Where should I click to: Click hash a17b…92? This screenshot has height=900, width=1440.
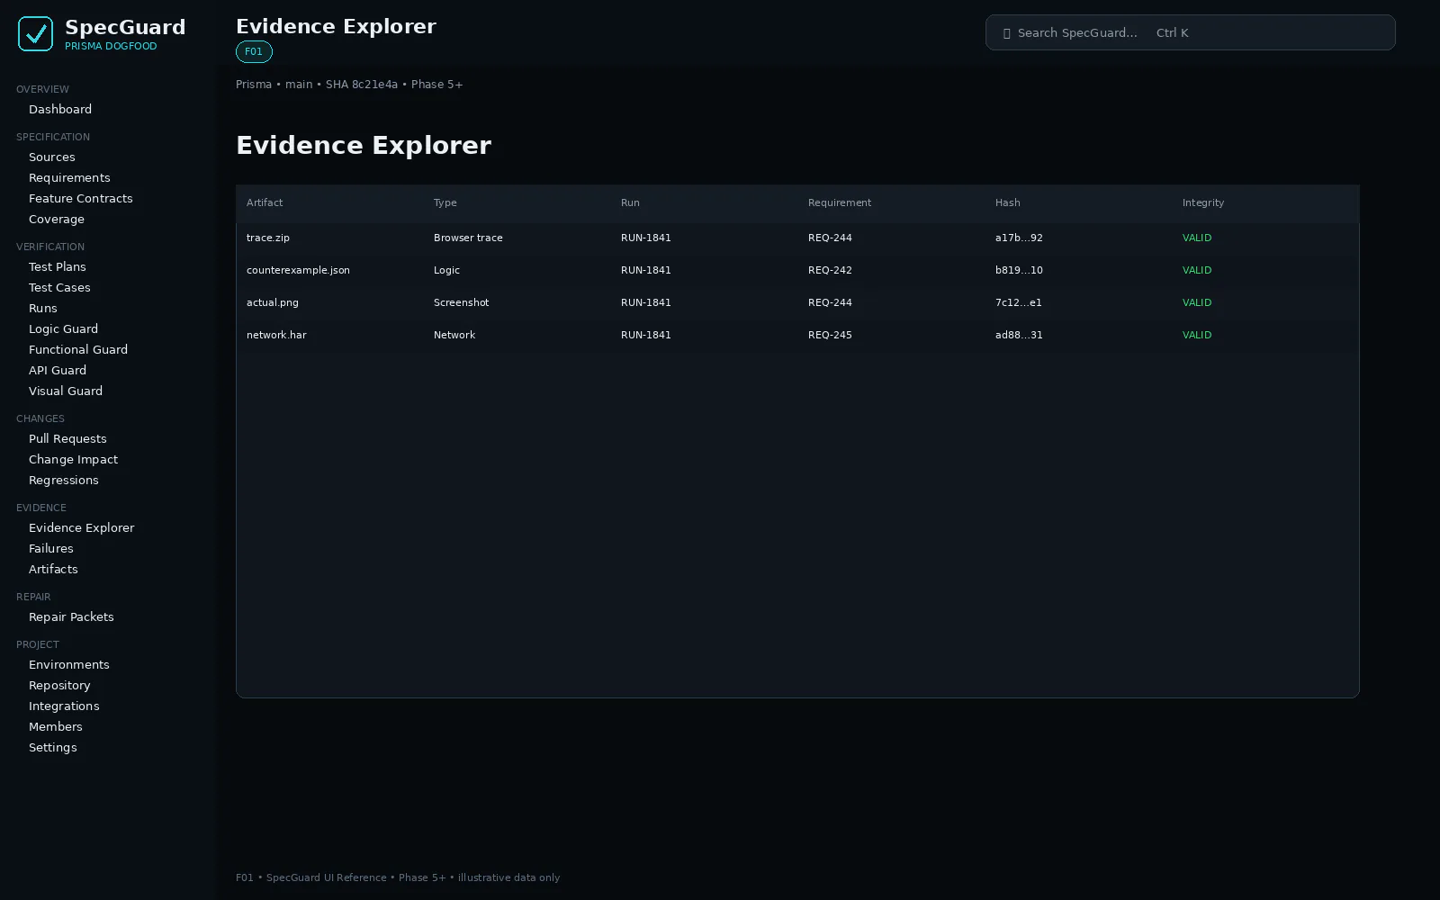point(1019,238)
